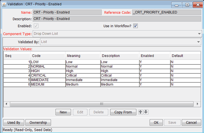
Task: Click the move down arrow icon
Action: [x=146, y=112]
